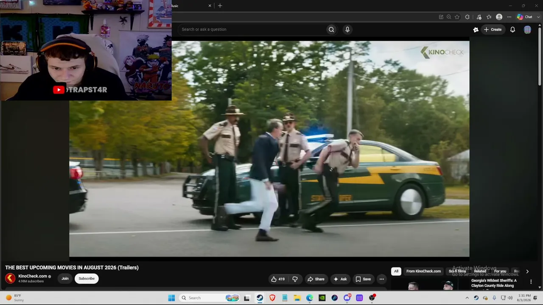543x305 pixels.
Task: Open the Georgia's Wildest Sheriffs recommended video
Action: click(494, 283)
